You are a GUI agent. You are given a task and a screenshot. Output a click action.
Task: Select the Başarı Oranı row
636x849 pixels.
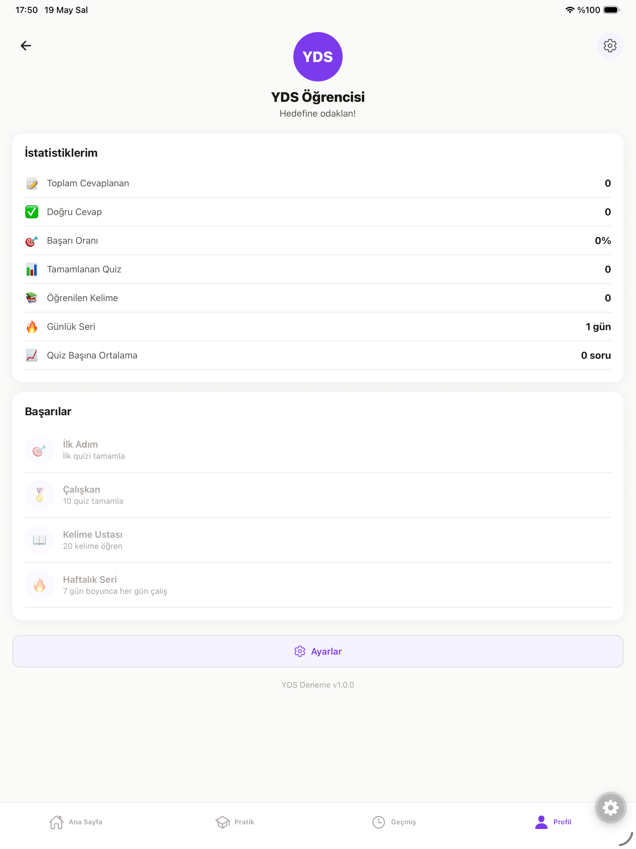pos(318,241)
